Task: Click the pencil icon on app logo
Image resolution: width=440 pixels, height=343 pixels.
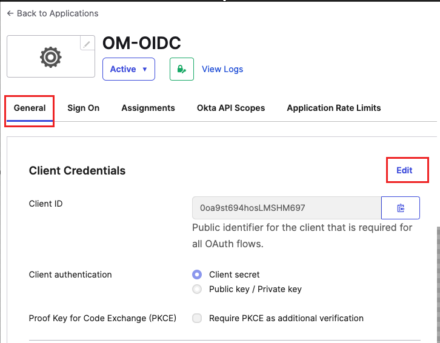Action: tap(87, 43)
